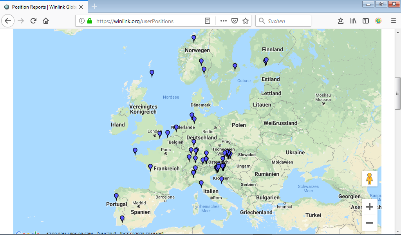Reload the current page
This screenshot has height=235, width=401.
[33, 21]
